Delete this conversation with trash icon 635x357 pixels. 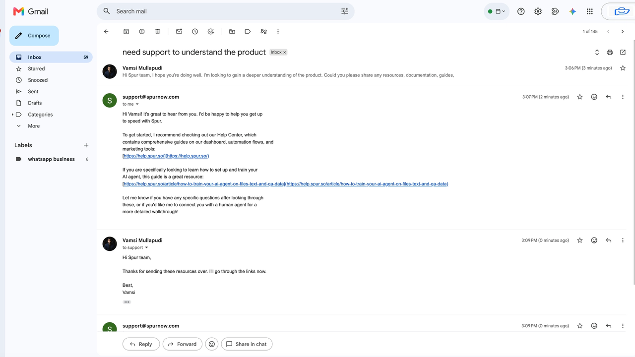(x=158, y=31)
